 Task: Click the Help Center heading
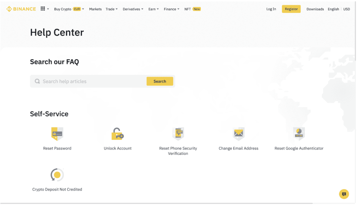[57, 32]
